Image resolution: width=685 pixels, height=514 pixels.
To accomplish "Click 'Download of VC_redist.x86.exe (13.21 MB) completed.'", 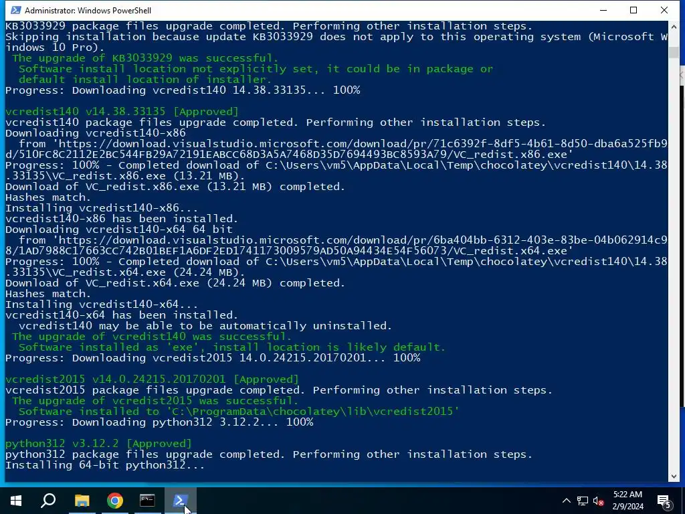I will point(175,187).
